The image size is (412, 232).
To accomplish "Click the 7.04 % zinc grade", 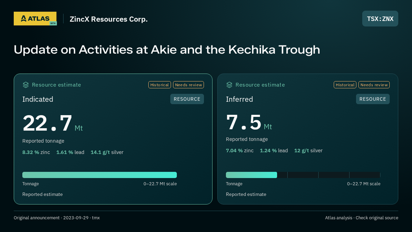I will (240, 151).
